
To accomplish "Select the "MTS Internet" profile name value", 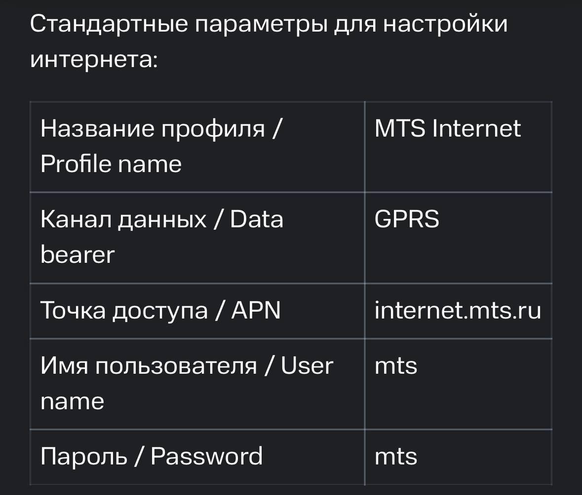I will click(x=447, y=129).
